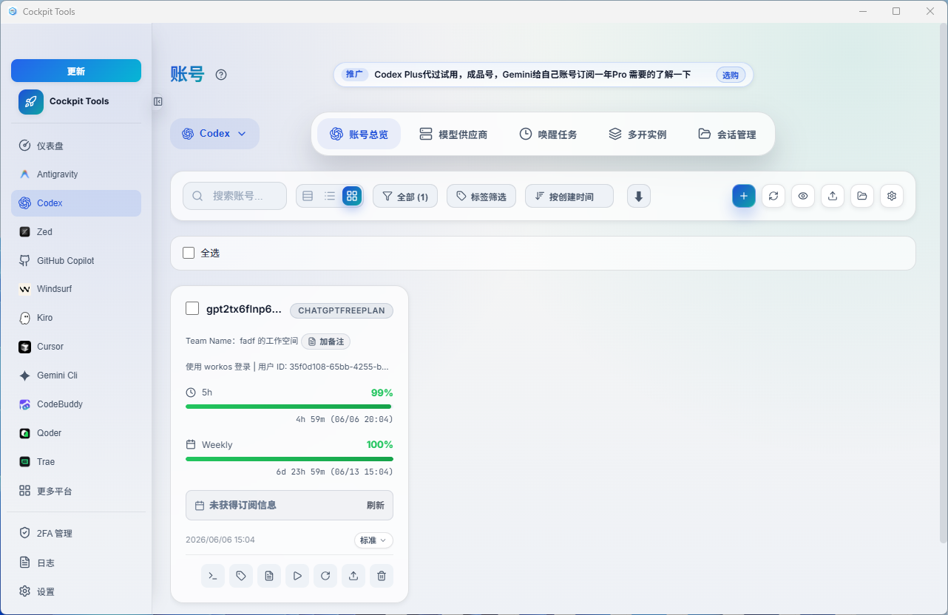Switch to the 唤醒任务 tab

pos(548,134)
